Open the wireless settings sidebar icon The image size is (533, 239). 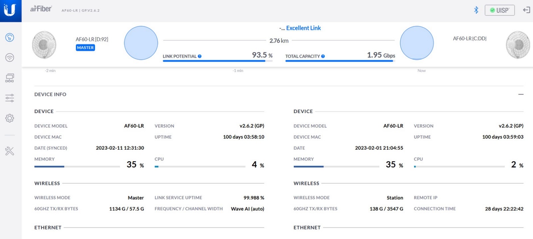(x=10, y=58)
